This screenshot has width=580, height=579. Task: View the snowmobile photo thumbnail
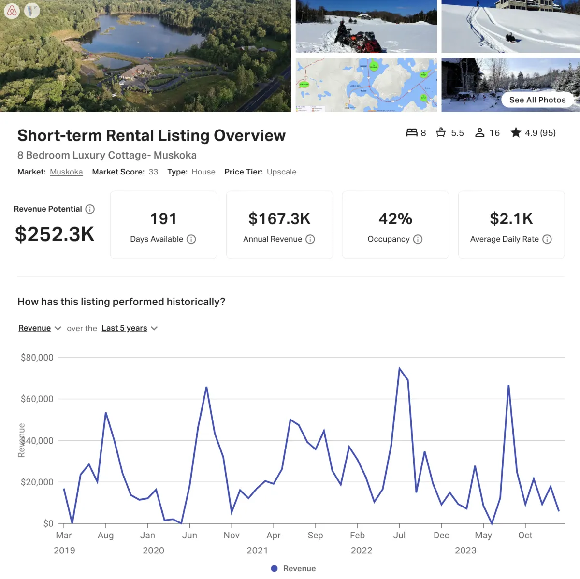[x=366, y=26]
